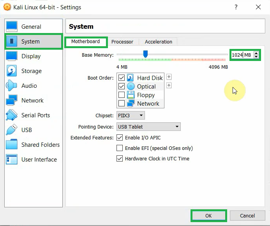Image resolution: width=270 pixels, height=226 pixels.
Task: Uncheck Hard Disk in boot order
Action: [x=122, y=78]
